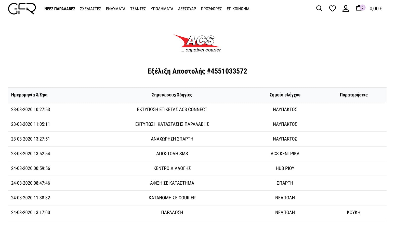Open the ΕΝΔΥΜΑΤΑ menu
This screenshot has width=395, height=248.
click(x=116, y=9)
